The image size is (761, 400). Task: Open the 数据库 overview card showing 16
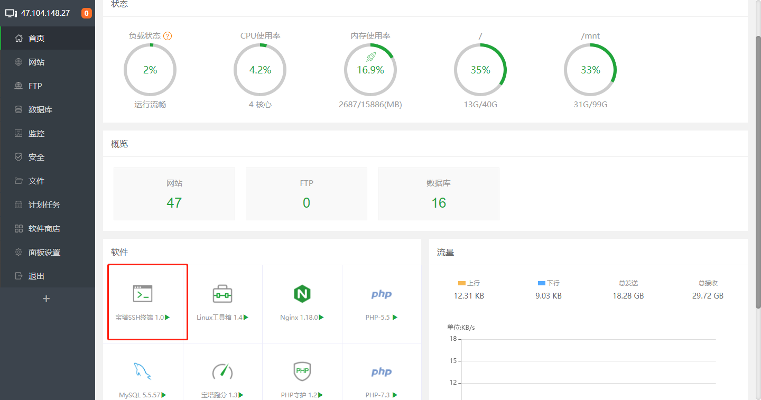[439, 194]
